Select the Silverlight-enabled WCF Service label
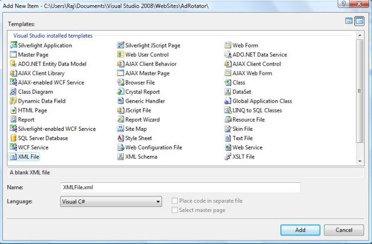372x244 pixels. tap(57, 129)
